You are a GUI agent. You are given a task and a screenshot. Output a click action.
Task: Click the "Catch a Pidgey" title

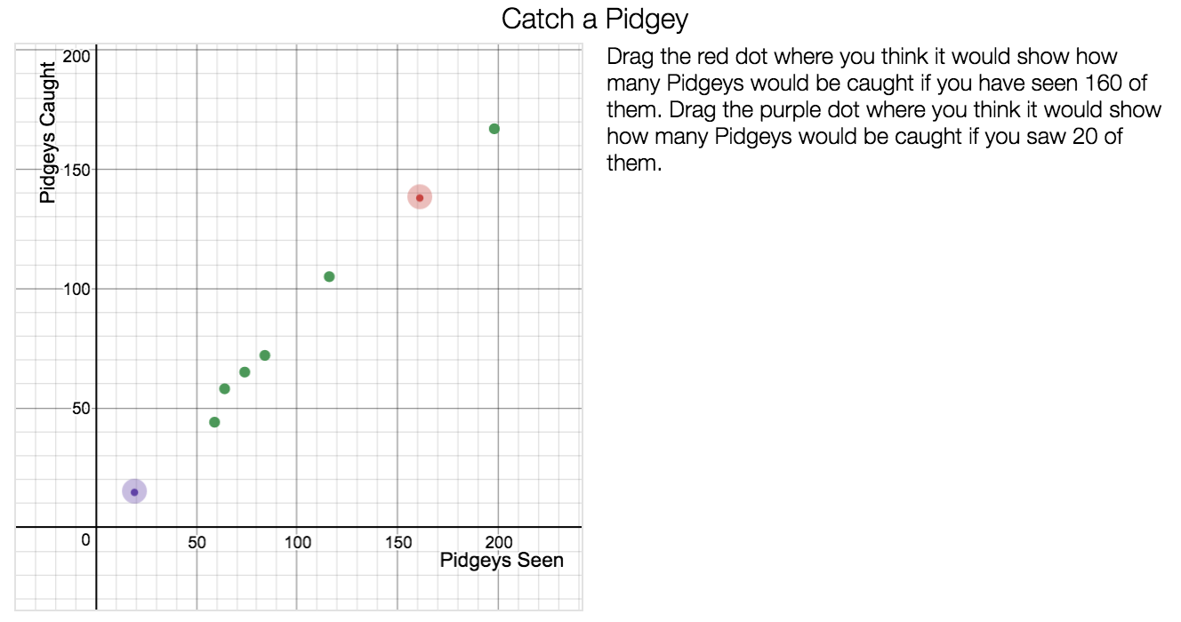point(595,19)
